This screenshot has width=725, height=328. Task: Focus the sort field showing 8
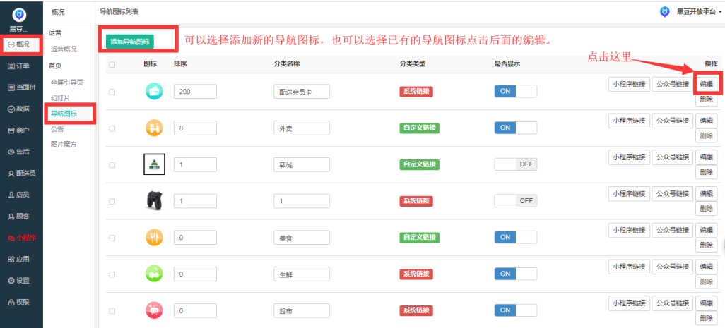pyautogui.click(x=195, y=128)
